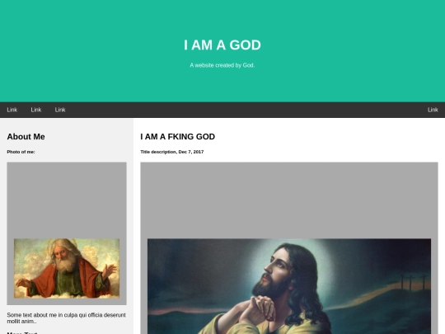
Task: Click the "Some text about me" paragraph
Action: [x=67, y=318]
